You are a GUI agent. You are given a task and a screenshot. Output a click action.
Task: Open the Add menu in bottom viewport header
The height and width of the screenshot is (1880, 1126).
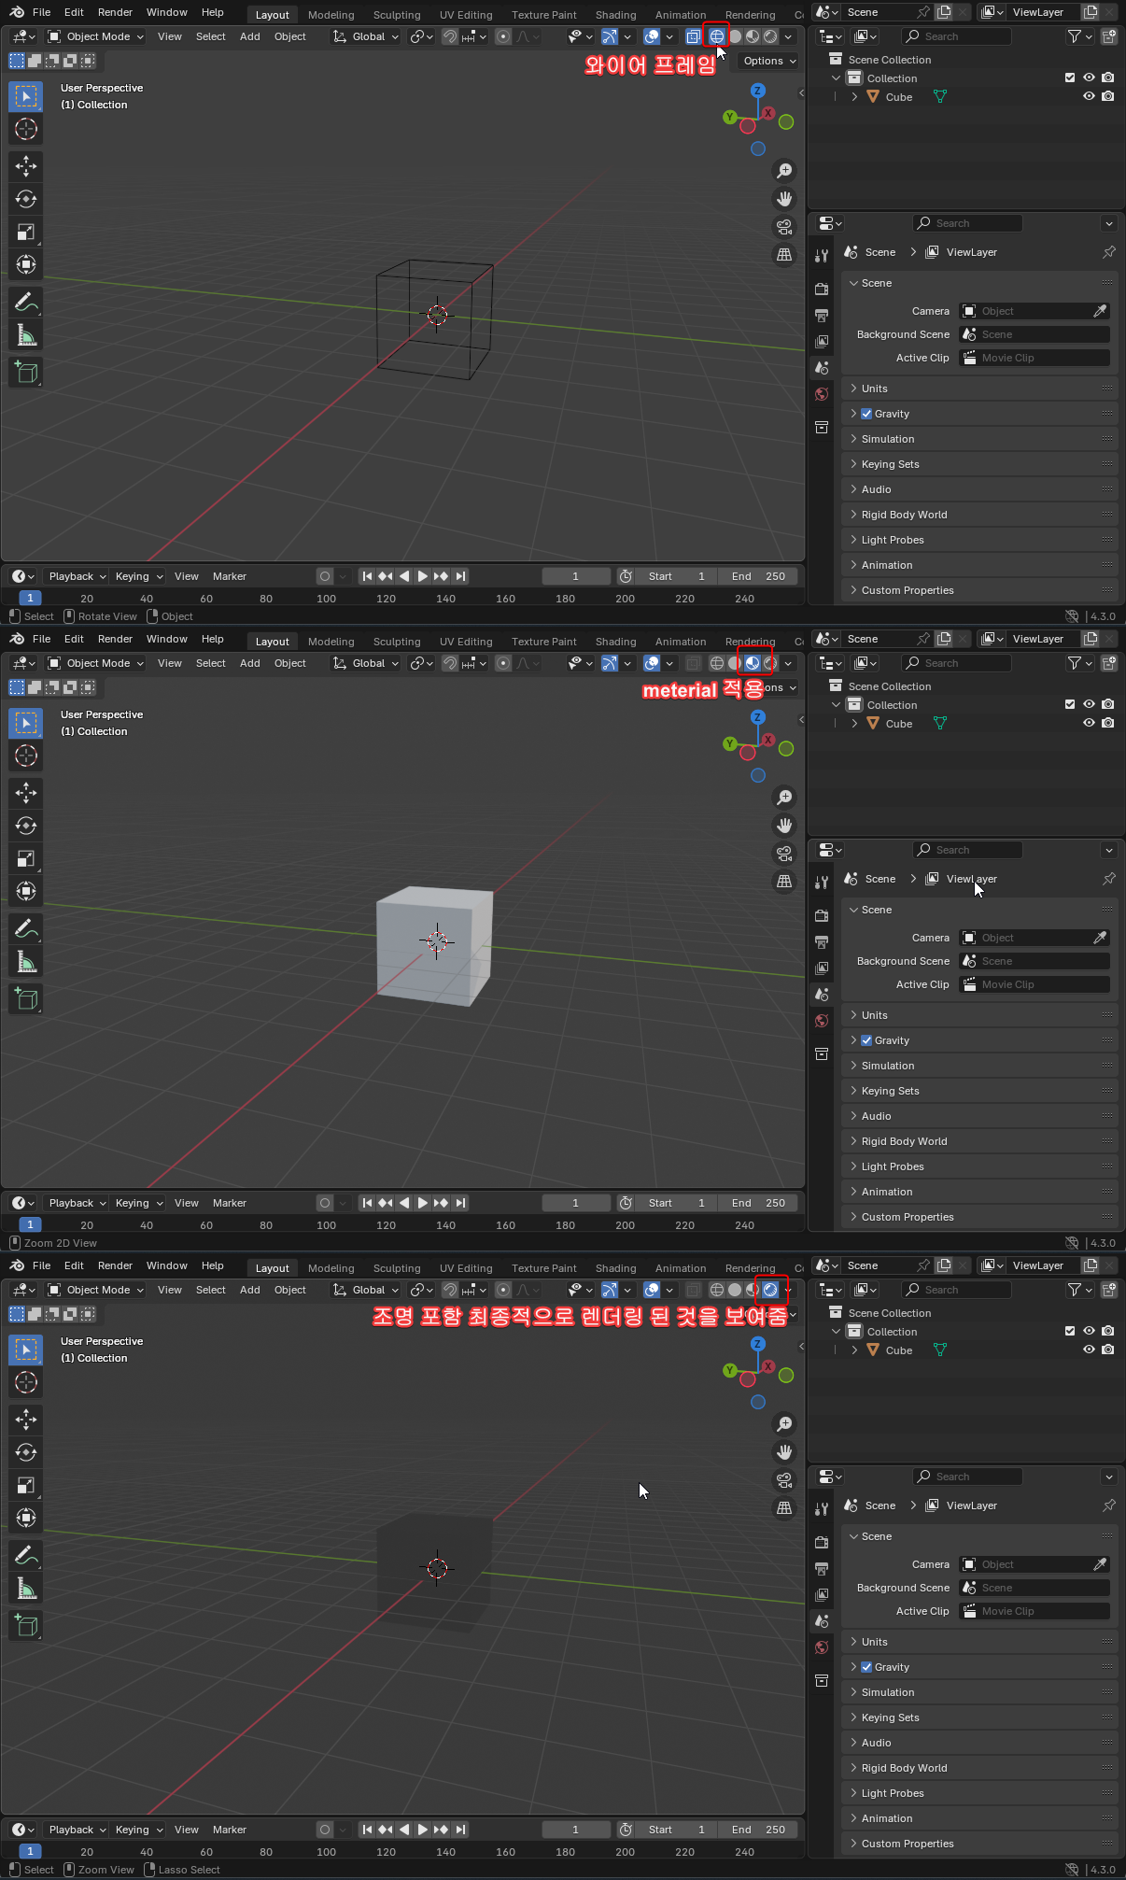point(250,1290)
